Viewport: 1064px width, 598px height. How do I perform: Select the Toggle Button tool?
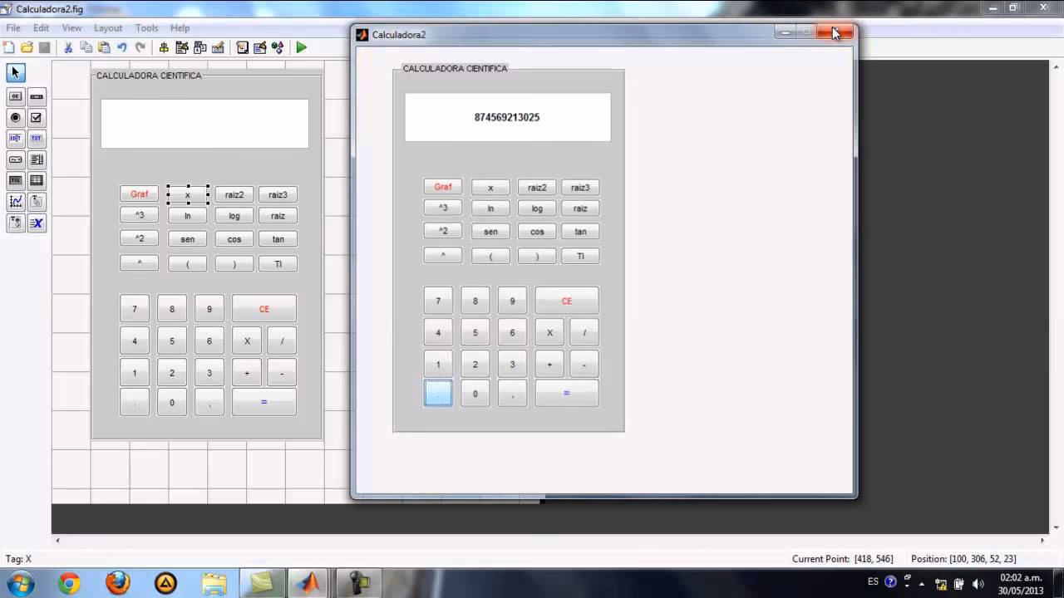(14, 180)
